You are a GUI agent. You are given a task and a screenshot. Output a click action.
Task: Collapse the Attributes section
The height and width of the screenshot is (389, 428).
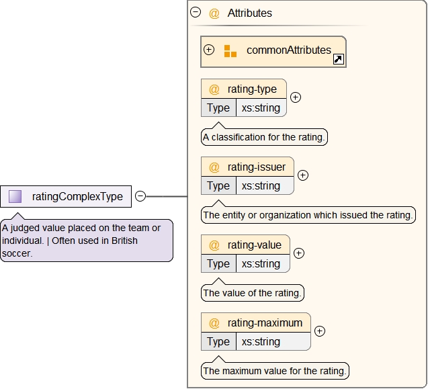[x=196, y=12]
